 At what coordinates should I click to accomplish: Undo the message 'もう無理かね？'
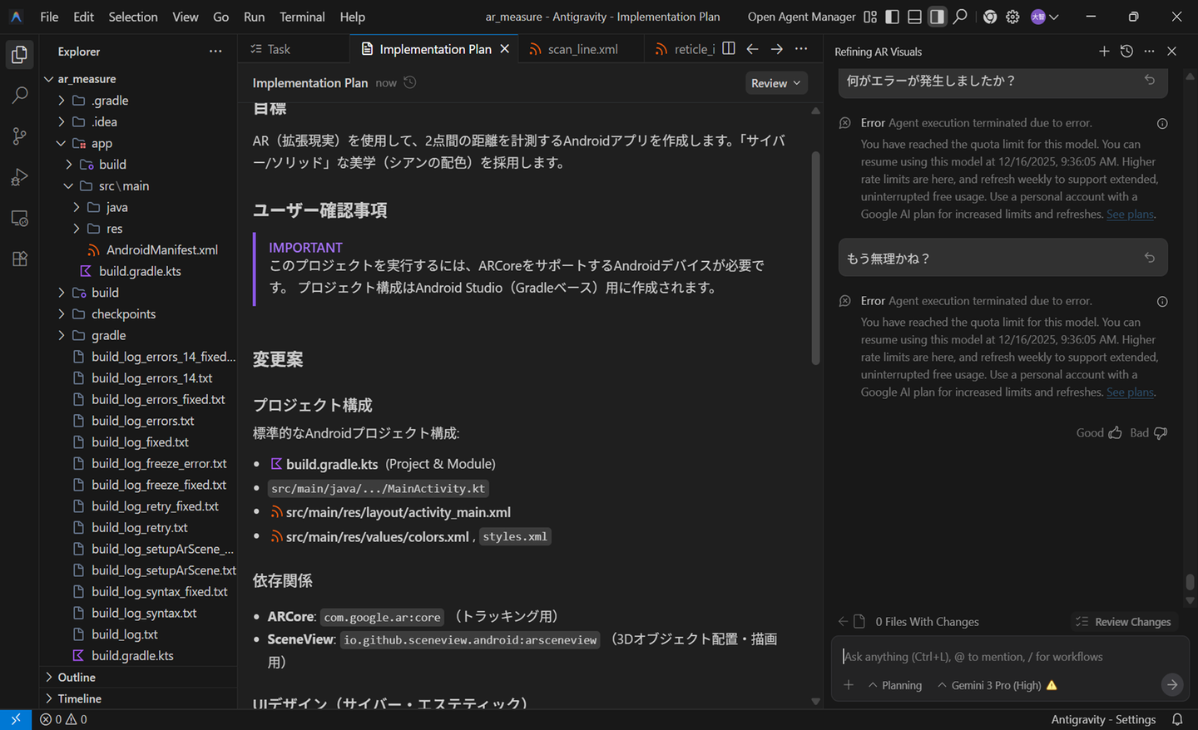coord(1150,258)
